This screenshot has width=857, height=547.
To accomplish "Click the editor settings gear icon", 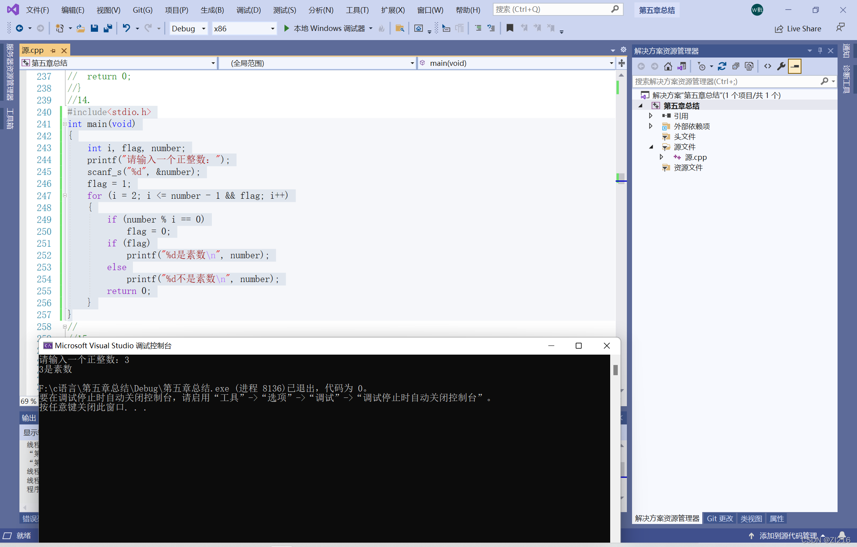I will [x=623, y=50].
